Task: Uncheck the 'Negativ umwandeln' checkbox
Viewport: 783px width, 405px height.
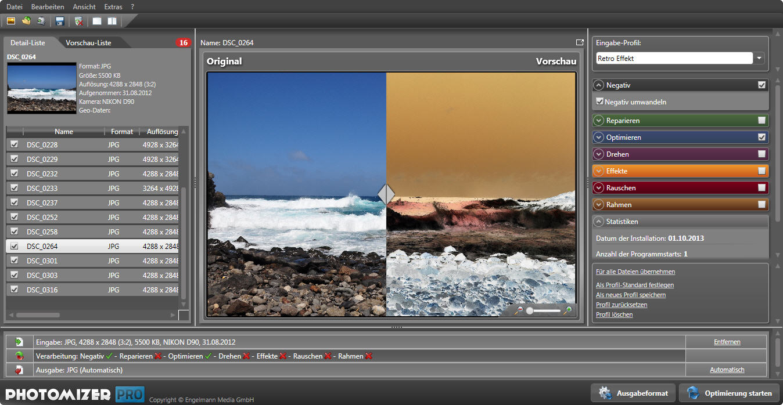Action: (x=600, y=102)
